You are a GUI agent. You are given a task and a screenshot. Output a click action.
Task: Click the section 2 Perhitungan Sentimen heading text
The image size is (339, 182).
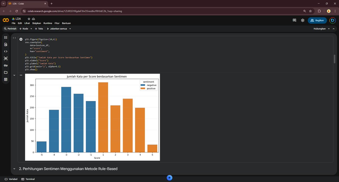click(68, 169)
